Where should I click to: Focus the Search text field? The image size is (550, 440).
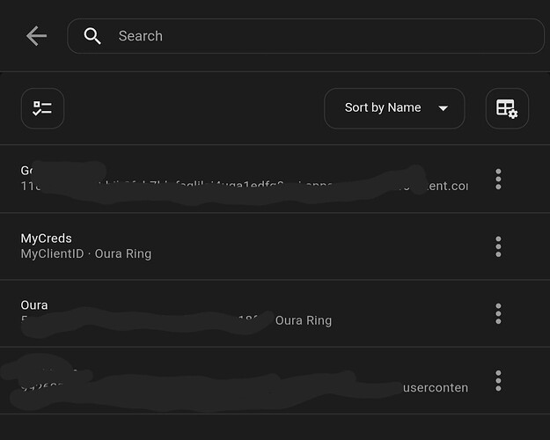pyautogui.click(x=317, y=36)
